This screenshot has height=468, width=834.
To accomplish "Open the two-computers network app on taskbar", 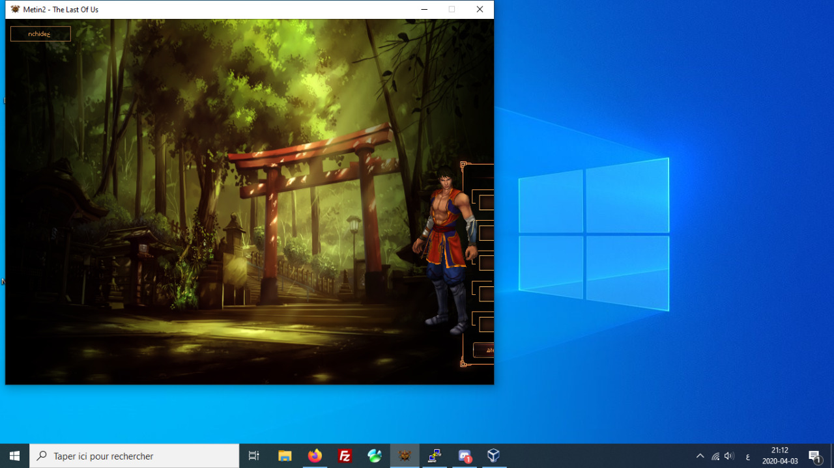I will (x=435, y=456).
